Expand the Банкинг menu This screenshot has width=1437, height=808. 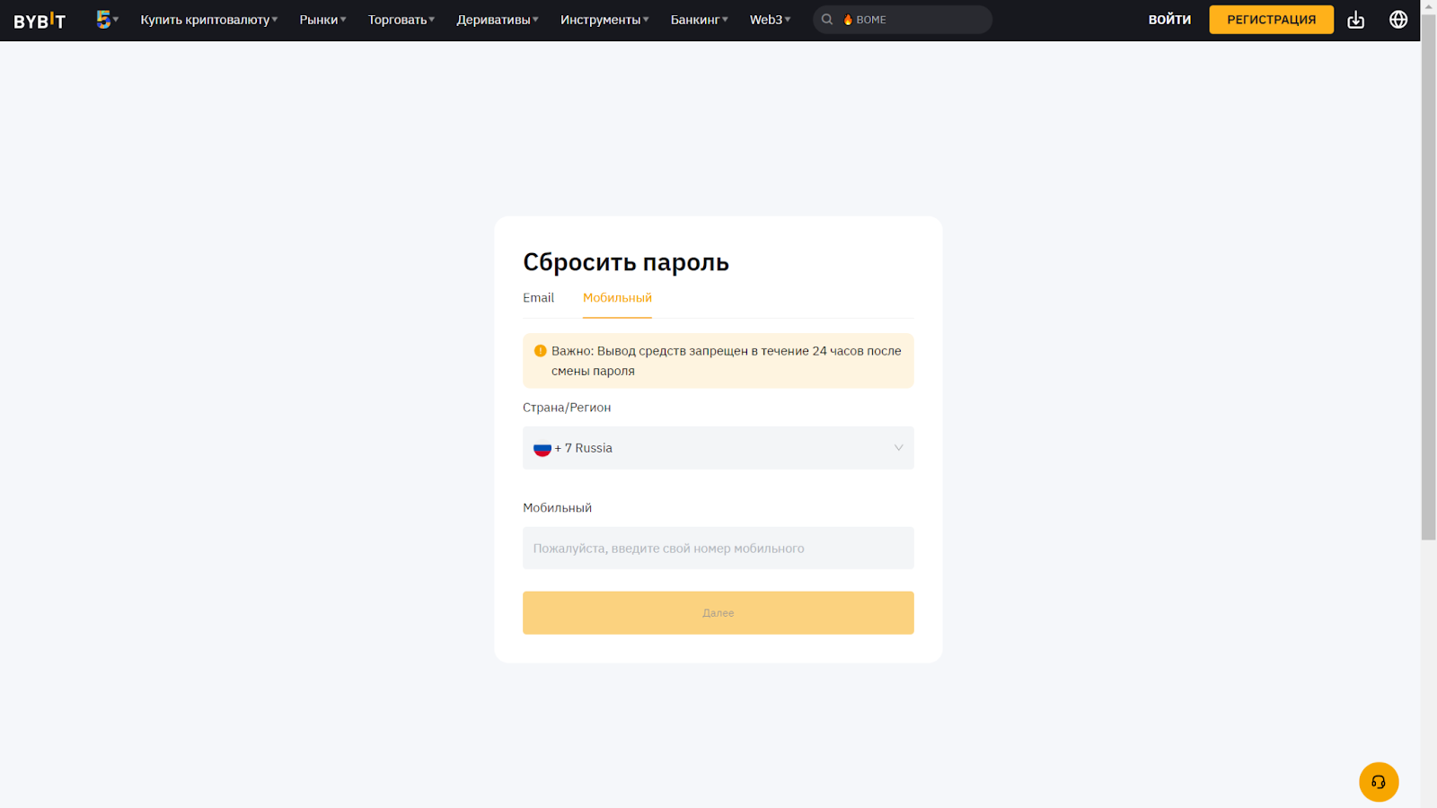coord(700,20)
